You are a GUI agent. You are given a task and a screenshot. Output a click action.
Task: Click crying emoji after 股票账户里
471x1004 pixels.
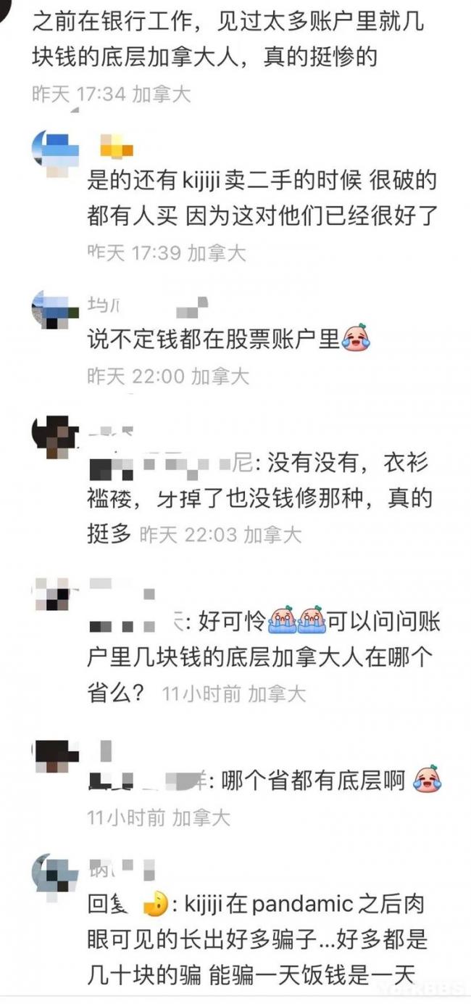(356, 337)
